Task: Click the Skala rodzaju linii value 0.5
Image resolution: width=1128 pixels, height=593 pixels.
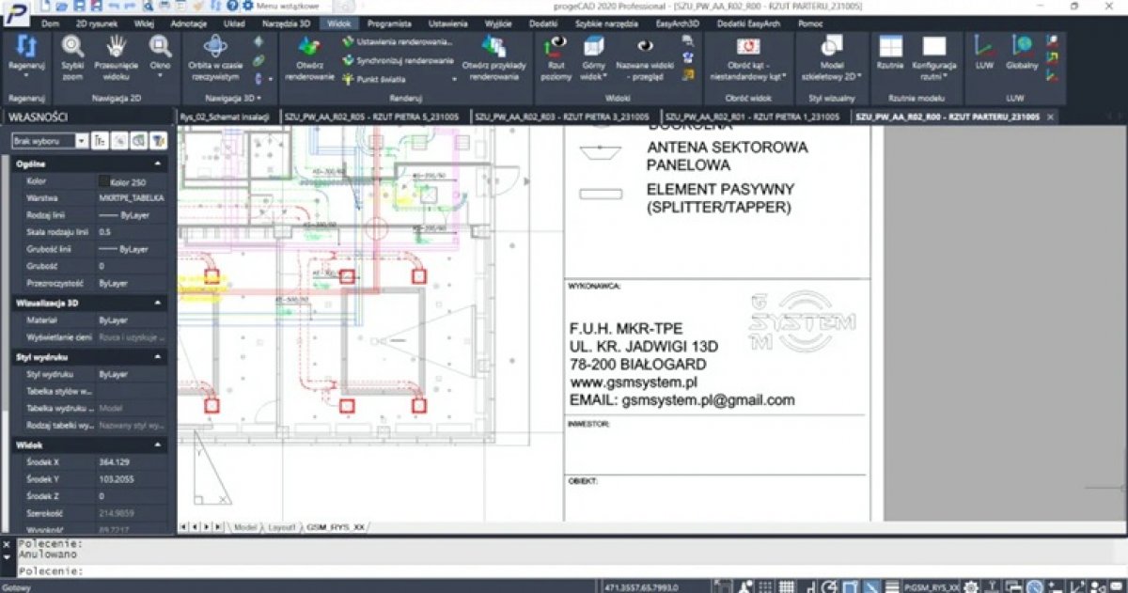Action: click(x=132, y=231)
